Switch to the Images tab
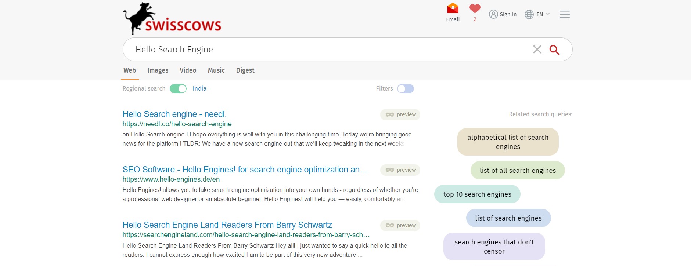 tap(158, 70)
